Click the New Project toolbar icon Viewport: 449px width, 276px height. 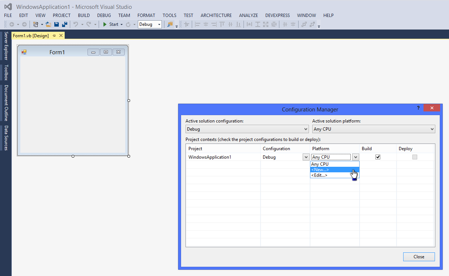[x=36, y=24]
